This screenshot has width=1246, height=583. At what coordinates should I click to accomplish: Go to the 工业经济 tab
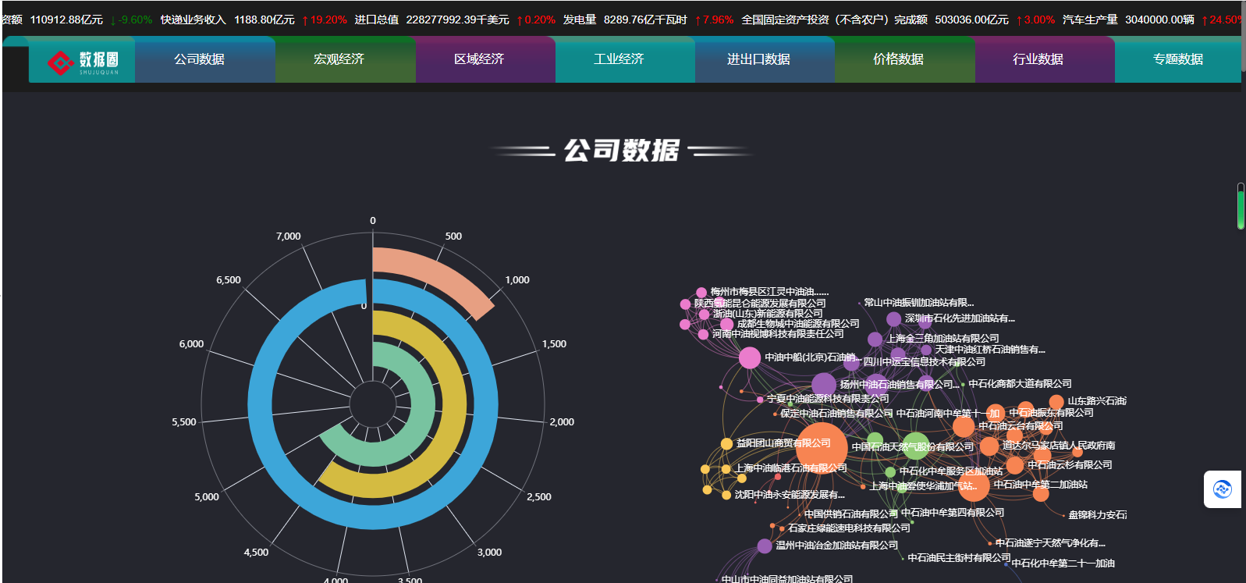(x=619, y=59)
